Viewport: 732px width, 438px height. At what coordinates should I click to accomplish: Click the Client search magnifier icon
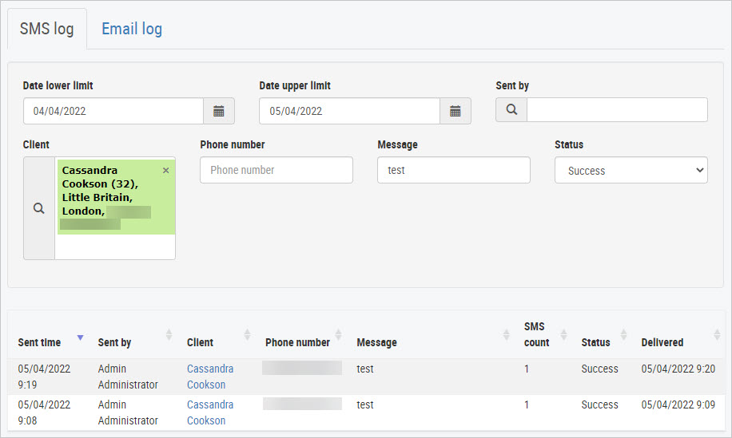tap(39, 208)
